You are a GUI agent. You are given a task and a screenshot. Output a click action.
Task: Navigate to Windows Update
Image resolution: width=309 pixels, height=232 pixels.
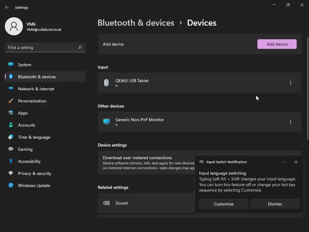[x=34, y=185]
